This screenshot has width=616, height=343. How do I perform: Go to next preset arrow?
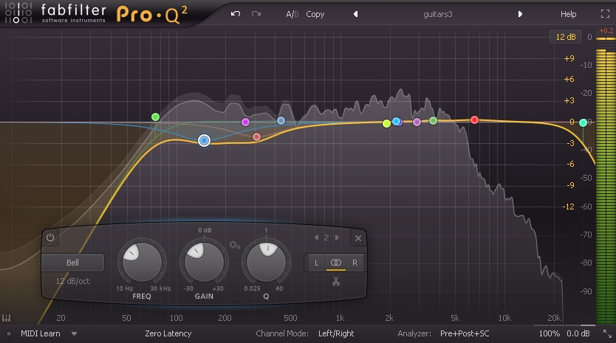(x=520, y=14)
